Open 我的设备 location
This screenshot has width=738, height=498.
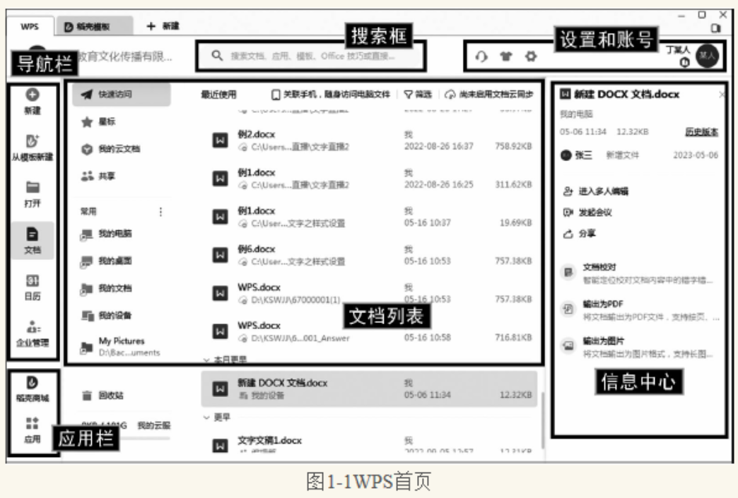(106, 316)
